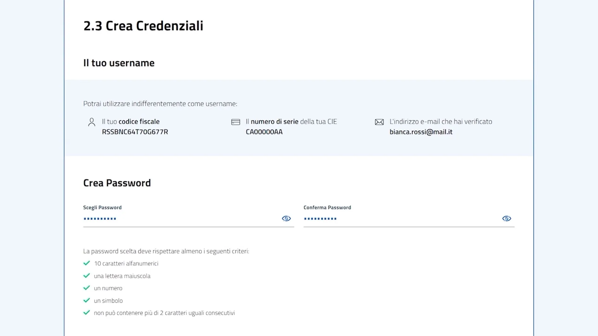
Task: Click the envelope icon beside verified e-mail
Action: tap(379, 122)
